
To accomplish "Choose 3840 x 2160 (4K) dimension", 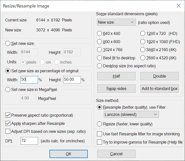I will 143,50.
